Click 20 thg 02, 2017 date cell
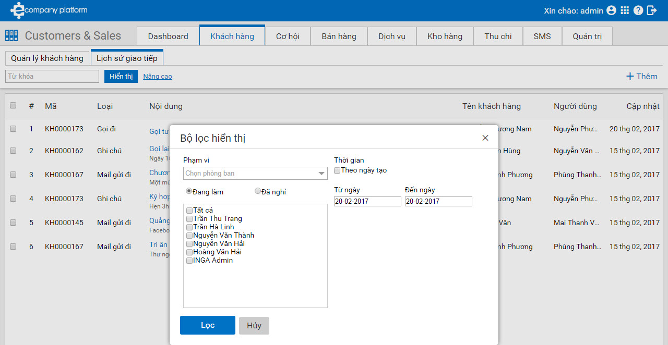Viewport: 668px width, 345px height. click(x=635, y=129)
